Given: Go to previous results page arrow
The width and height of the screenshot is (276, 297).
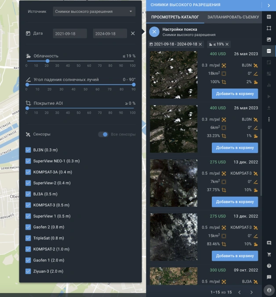Looking at the screenshot, I should pyautogui.click(x=240, y=292).
